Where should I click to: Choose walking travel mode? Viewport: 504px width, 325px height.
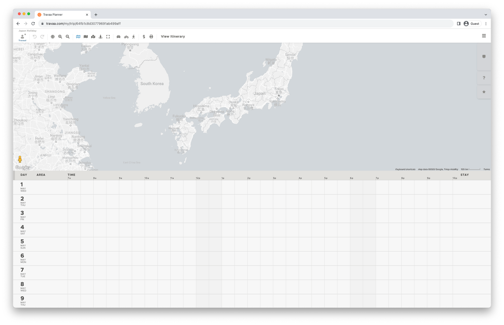(133, 37)
